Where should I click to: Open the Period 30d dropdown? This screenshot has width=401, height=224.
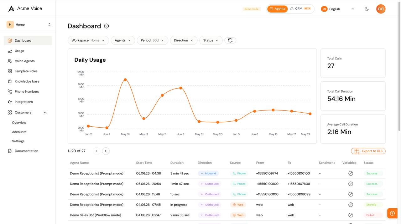(153, 40)
